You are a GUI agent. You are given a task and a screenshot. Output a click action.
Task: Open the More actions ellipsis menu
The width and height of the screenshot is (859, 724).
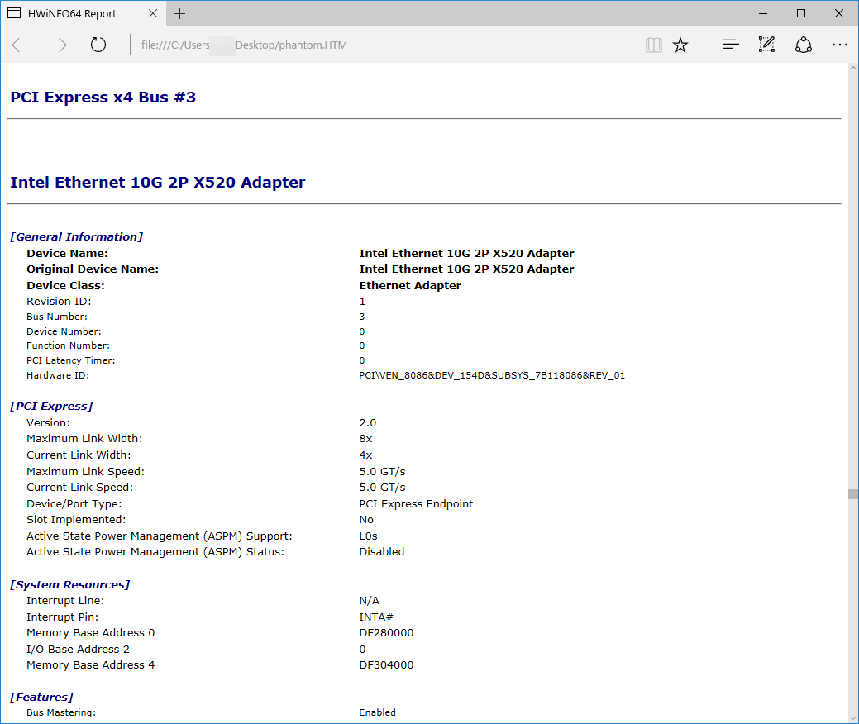pyautogui.click(x=839, y=45)
